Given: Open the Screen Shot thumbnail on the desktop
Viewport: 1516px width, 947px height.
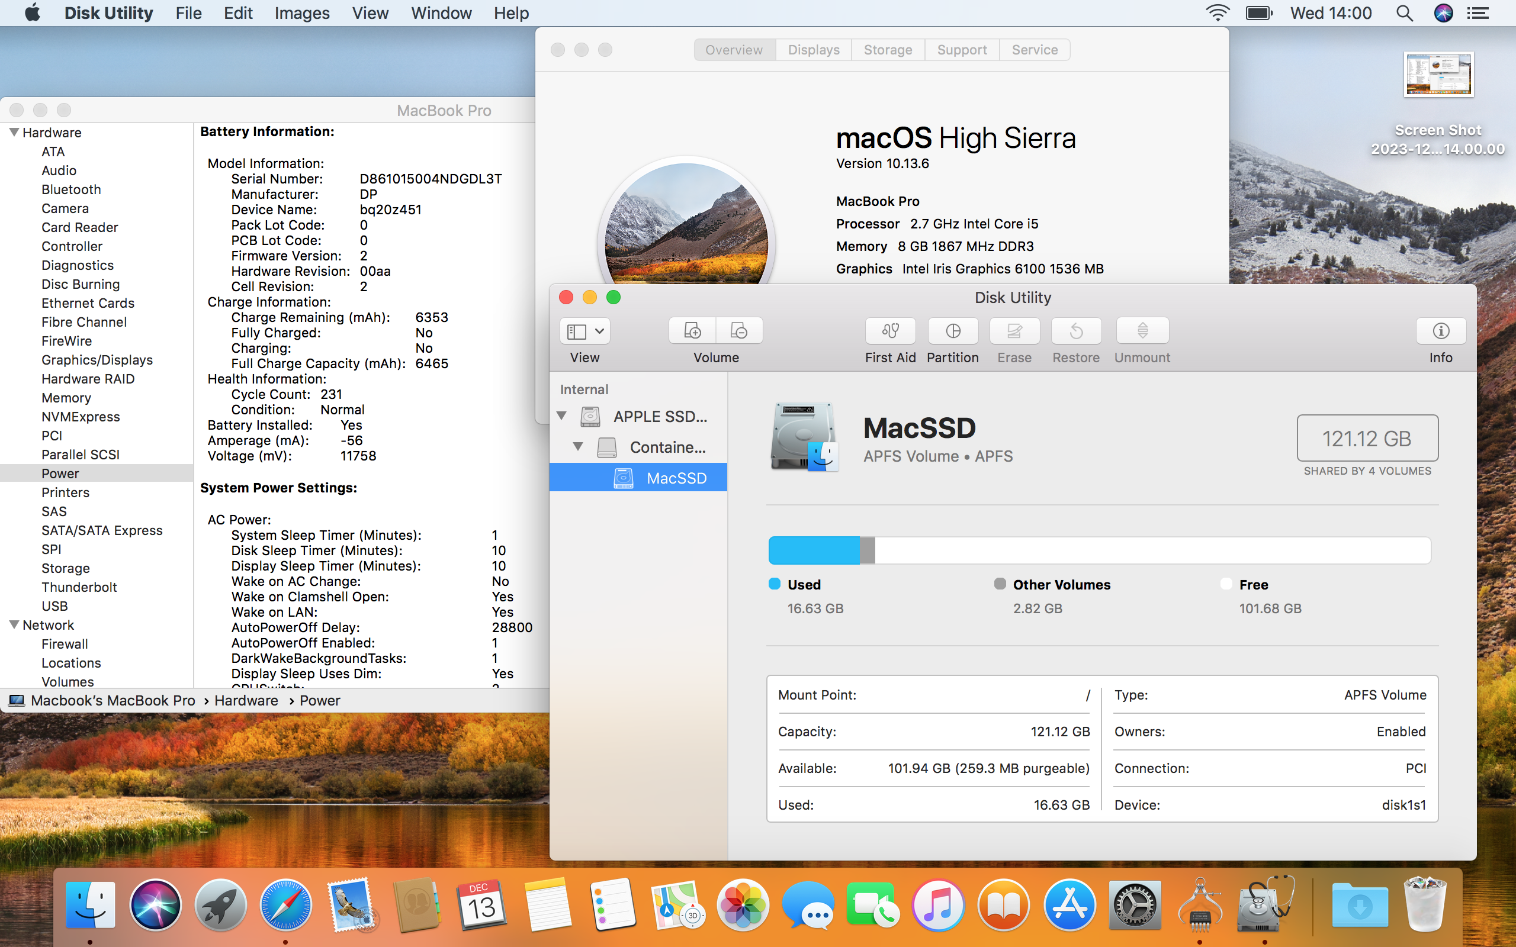Looking at the screenshot, I should pyautogui.click(x=1438, y=74).
